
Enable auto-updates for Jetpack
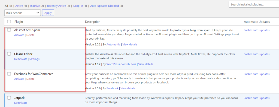(257, 98)
